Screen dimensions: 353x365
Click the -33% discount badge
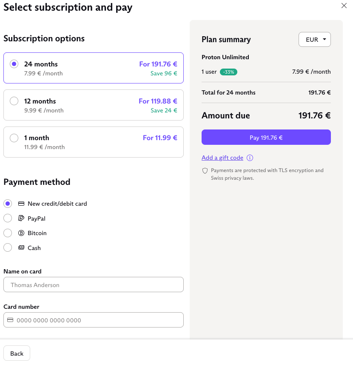(x=228, y=72)
